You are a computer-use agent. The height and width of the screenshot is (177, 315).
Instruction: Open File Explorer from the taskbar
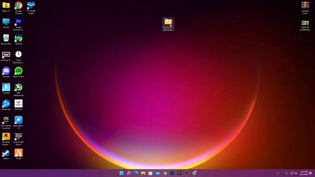(x=143, y=173)
